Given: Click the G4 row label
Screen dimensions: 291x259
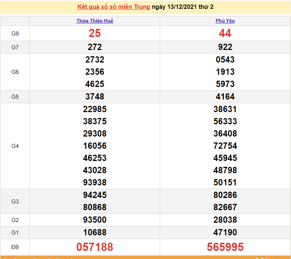Looking at the screenshot, I should pyautogui.click(x=15, y=146).
